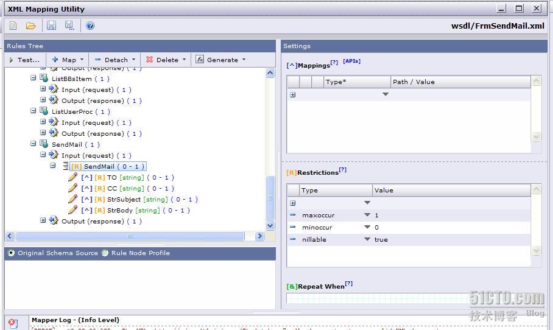Open the Restrictions [?] help link
Viewport: 553px width, 330px height.
(343, 170)
